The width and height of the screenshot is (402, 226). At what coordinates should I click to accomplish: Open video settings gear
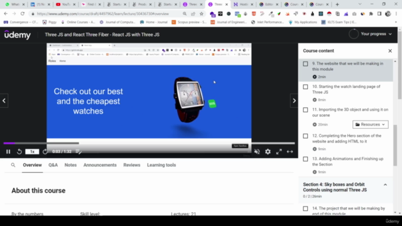[268, 152]
